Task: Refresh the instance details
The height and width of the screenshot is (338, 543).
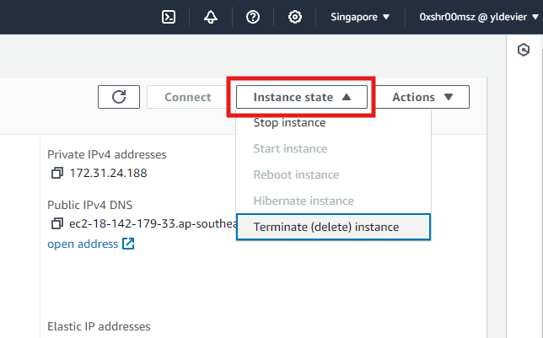Action: click(119, 97)
